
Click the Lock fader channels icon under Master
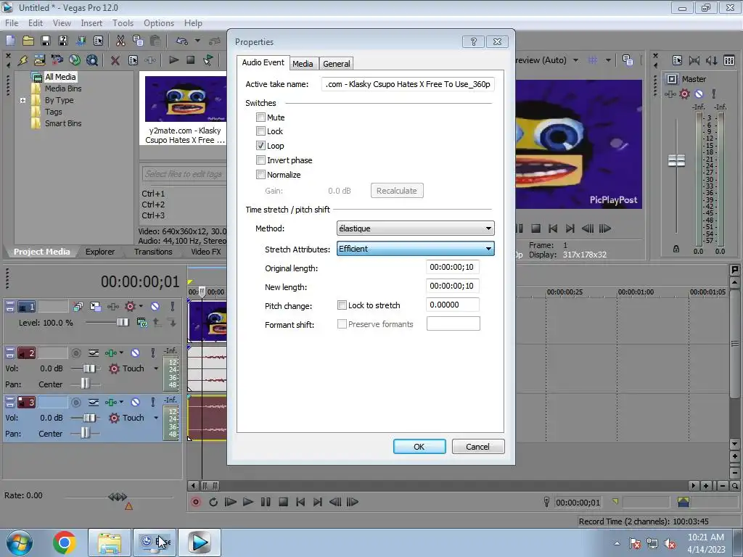[x=676, y=249]
